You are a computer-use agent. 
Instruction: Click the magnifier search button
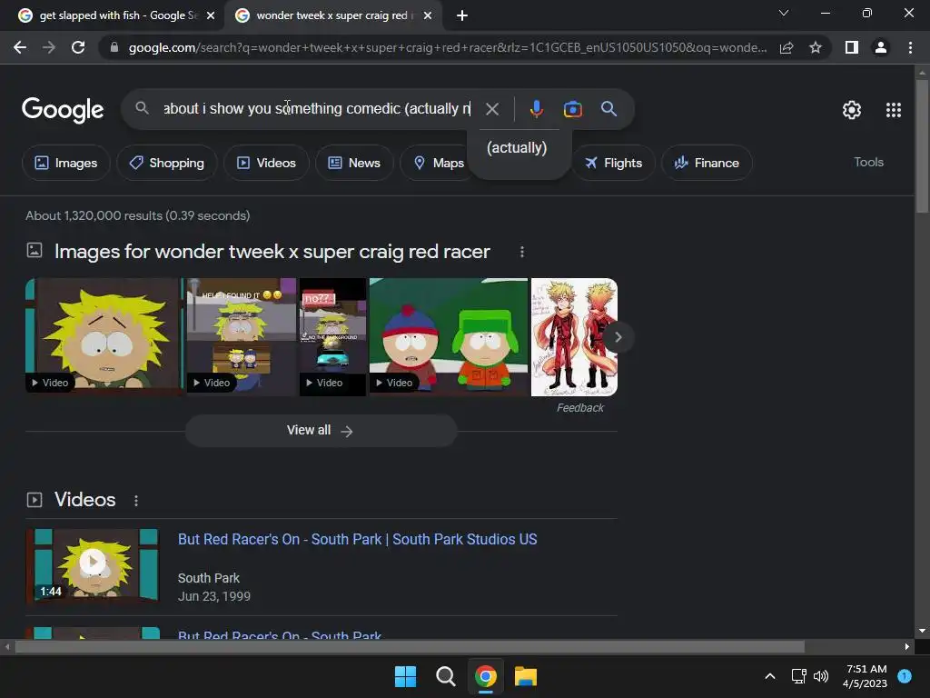608,109
